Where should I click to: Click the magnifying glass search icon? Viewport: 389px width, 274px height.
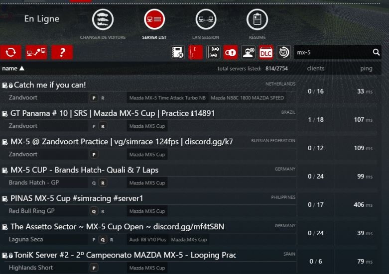[x=376, y=52]
